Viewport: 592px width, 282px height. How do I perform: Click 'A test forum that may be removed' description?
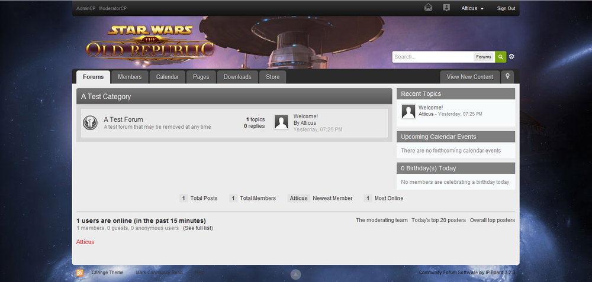click(x=157, y=127)
